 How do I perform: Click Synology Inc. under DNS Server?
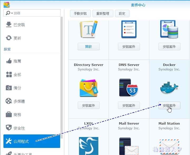coord(129,69)
